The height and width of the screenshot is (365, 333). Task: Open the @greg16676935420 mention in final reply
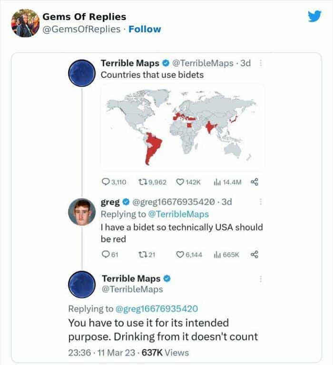pos(157,308)
